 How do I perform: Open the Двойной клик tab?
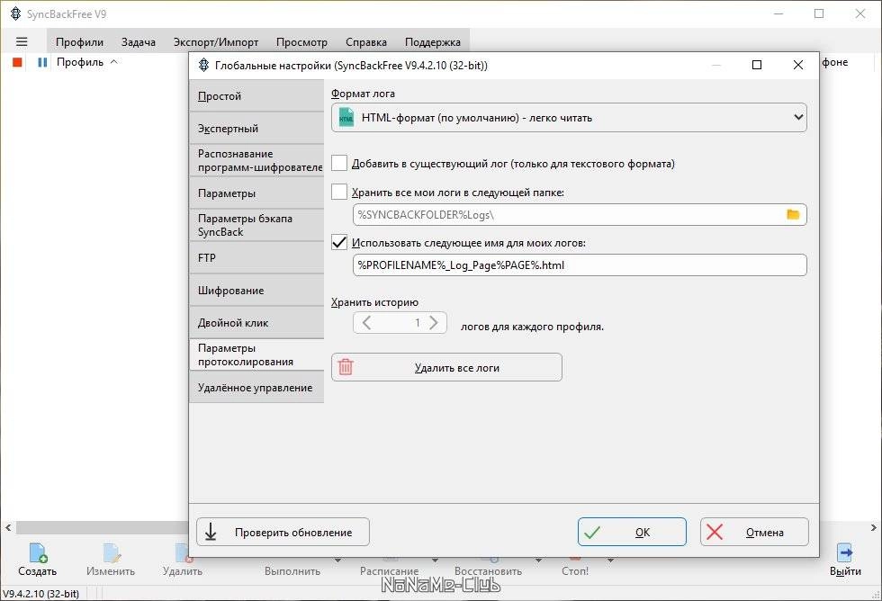coord(257,323)
